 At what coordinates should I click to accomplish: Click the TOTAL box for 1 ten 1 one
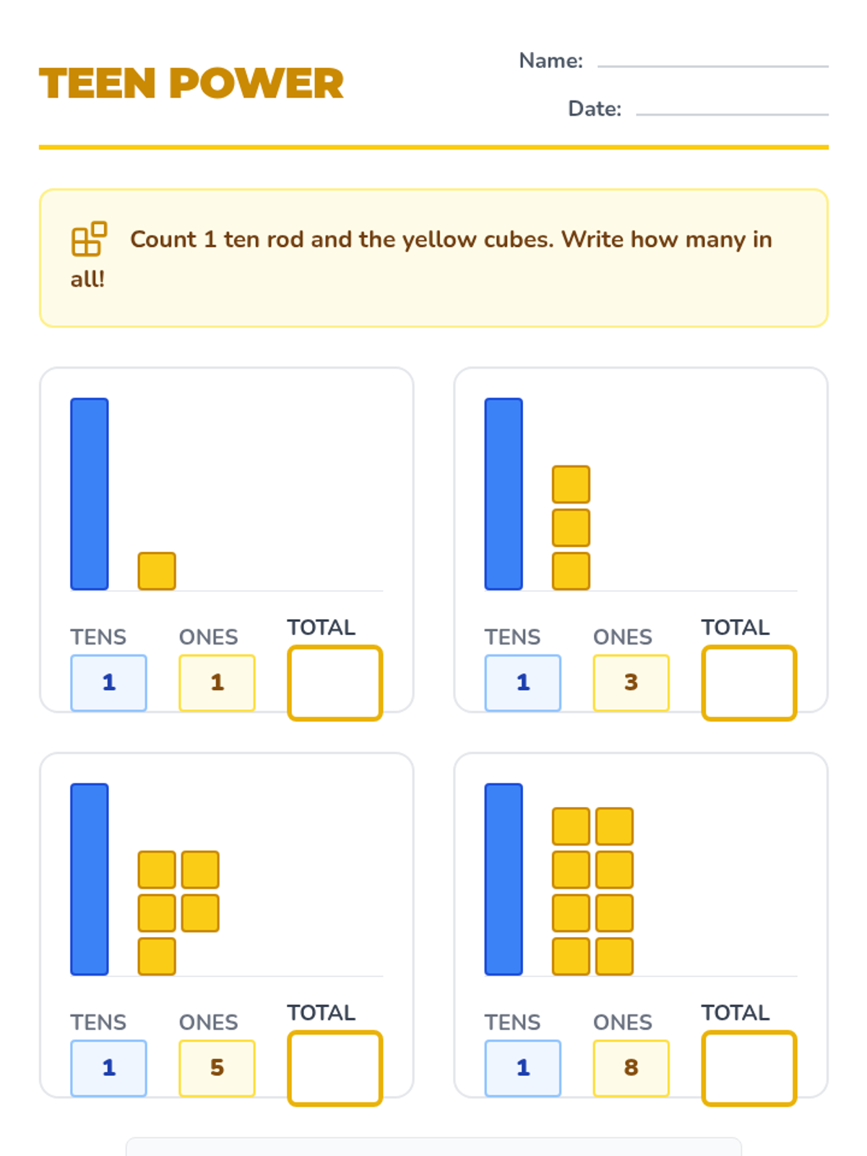point(335,683)
